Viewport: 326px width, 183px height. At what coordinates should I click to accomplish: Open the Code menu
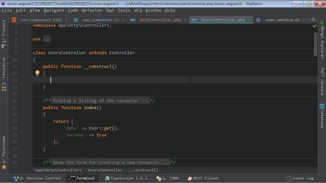(73, 10)
